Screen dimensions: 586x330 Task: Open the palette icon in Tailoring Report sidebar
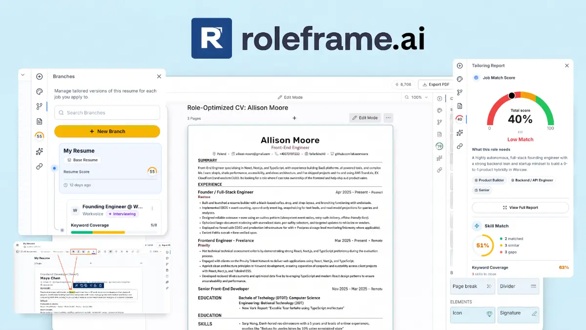pyautogui.click(x=460, y=79)
